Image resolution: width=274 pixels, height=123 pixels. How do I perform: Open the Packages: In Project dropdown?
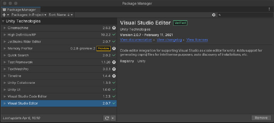tap(29, 15)
